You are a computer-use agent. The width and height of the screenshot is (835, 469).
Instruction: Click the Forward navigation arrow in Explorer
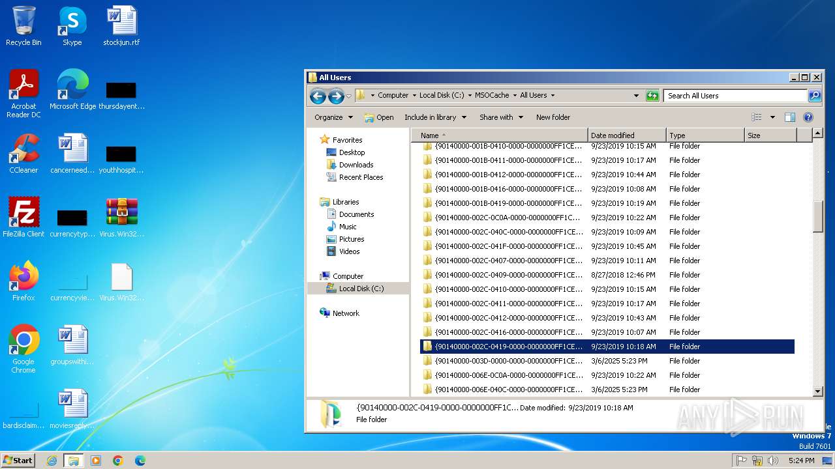[x=336, y=96]
